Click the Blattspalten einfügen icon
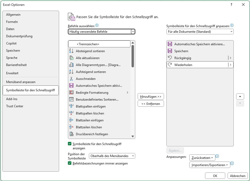The height and width of the screenshot is (181, 250). click(71, 106)
